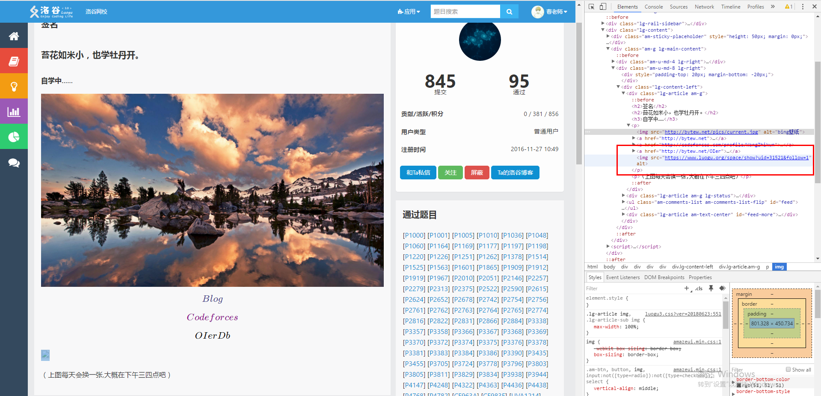Click the Styles Filter input
821x396 pixels.
(633, 289)
